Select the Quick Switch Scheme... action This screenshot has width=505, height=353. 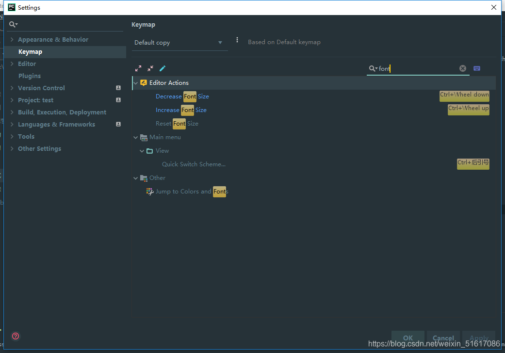[x=194, y=164]
